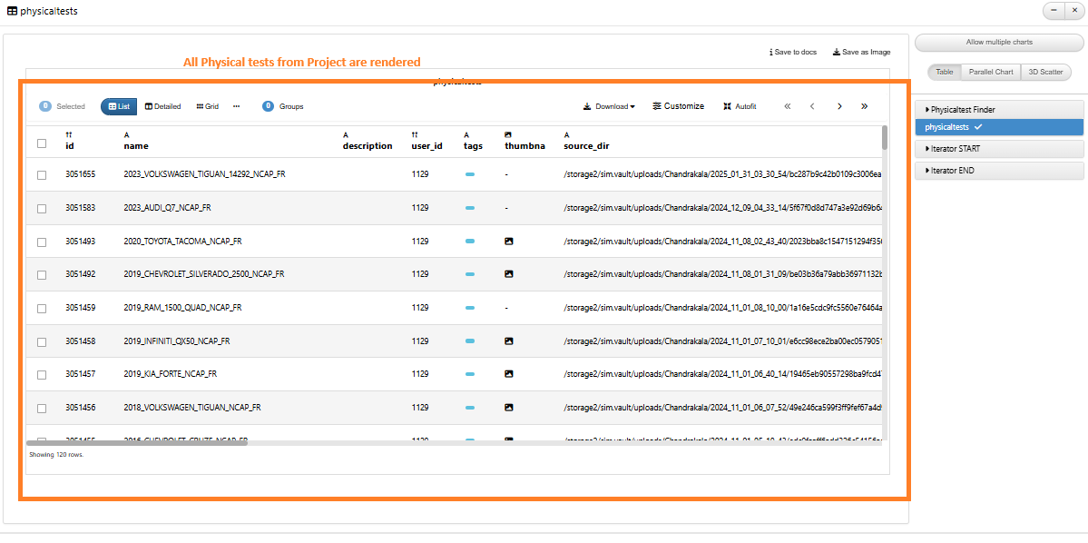
Task: Check the select-all header checkbox
Action: point(42,143)
